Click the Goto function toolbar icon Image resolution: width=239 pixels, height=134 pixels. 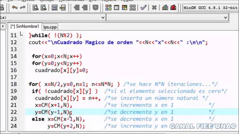(55, 7)
